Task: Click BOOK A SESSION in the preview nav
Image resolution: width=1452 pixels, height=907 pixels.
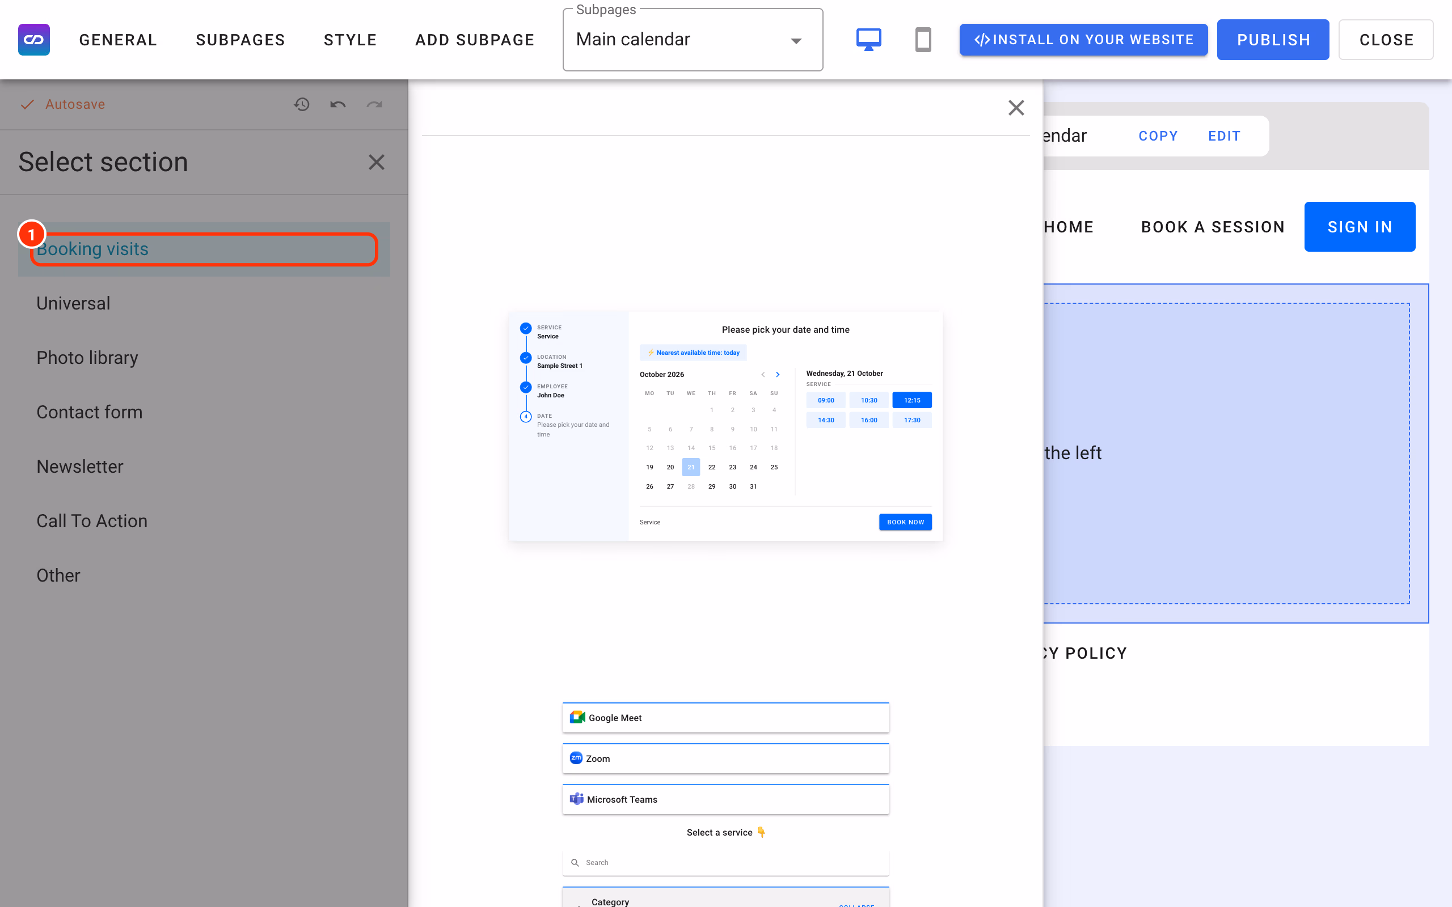Action: tap(1213, 227)
